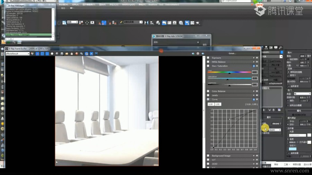The image size is (312, 175).
Task: Enable the Exposure correction checkbox
Action: (208, 58)
